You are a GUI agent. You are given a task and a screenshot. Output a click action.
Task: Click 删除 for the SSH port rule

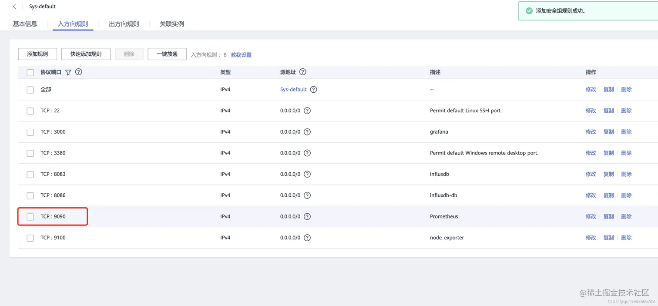click(626, 111)
